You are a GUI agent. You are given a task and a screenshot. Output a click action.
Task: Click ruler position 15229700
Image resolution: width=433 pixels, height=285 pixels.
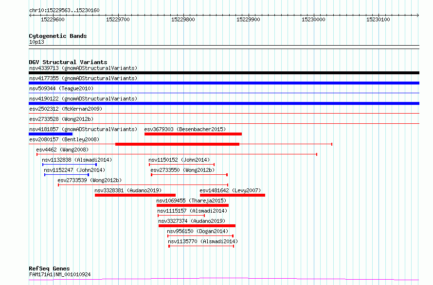pos(118,19)
